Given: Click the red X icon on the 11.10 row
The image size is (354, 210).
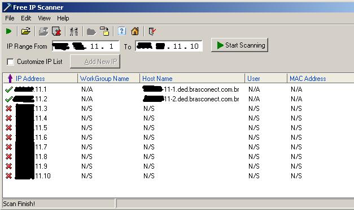Looking at the screenshot, I should [x=9, y=176].
